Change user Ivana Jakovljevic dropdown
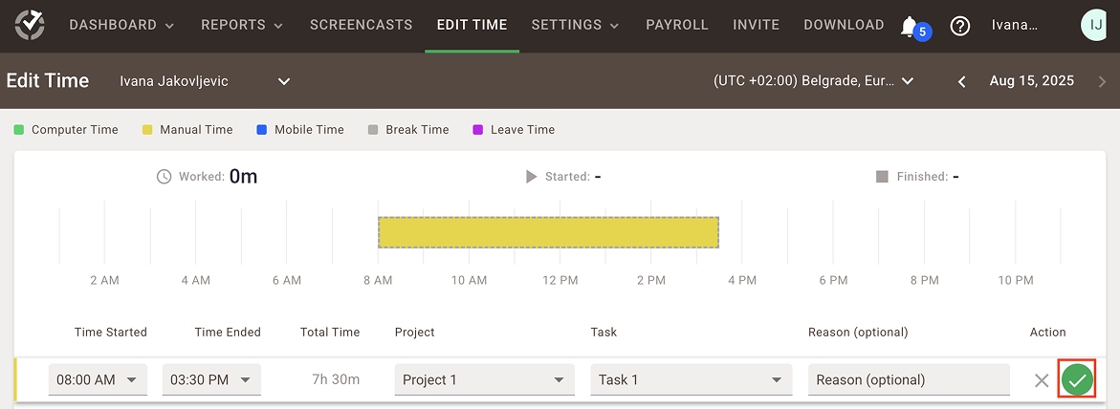This screenshot has height=409, width=1120. [205, 81]
